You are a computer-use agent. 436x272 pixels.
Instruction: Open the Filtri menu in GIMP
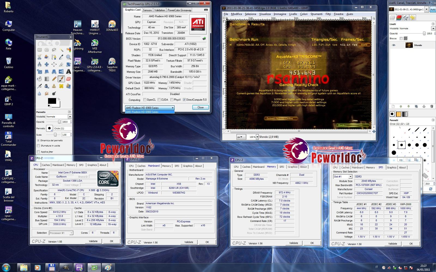[328, 14]
